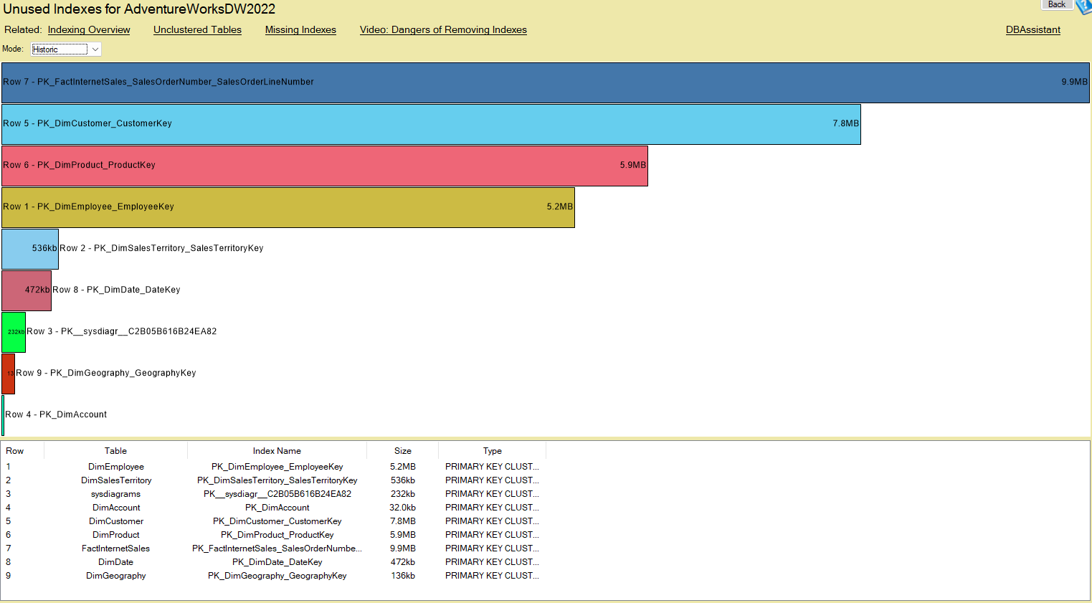Image resolution: width=1092 pixels, height=603 pixels.
Task: Click the 7.8MB size cell in table
Action: tap(403, 521)
